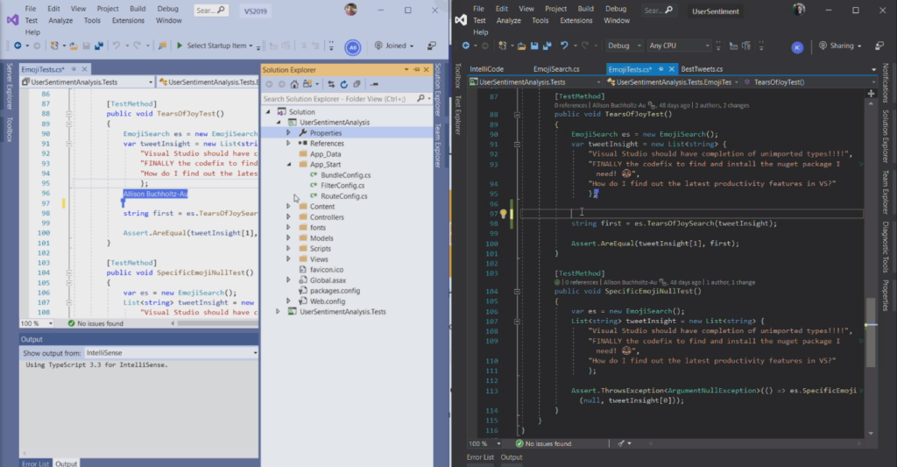
Task: Open Sharing dropdown in right window
Action: tap(840, 46)
